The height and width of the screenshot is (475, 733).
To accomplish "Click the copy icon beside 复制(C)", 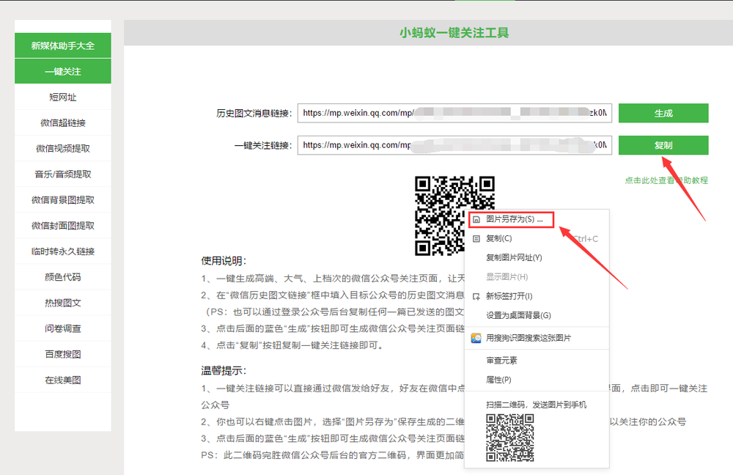I will (x=476, y=238).
